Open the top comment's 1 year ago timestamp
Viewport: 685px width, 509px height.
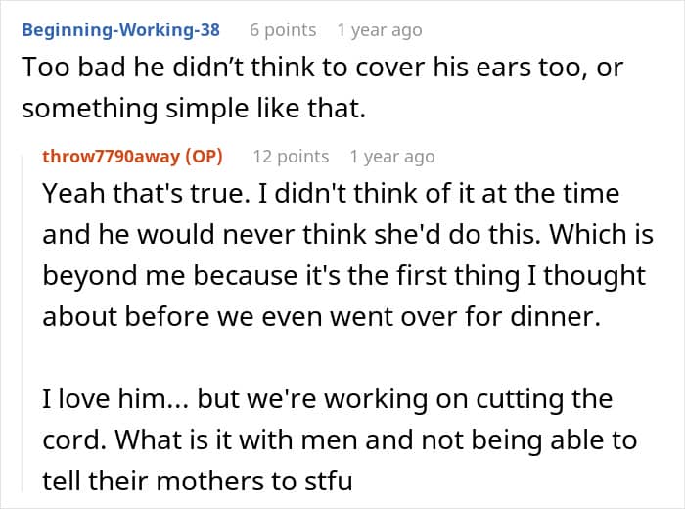tap(380, 30)
